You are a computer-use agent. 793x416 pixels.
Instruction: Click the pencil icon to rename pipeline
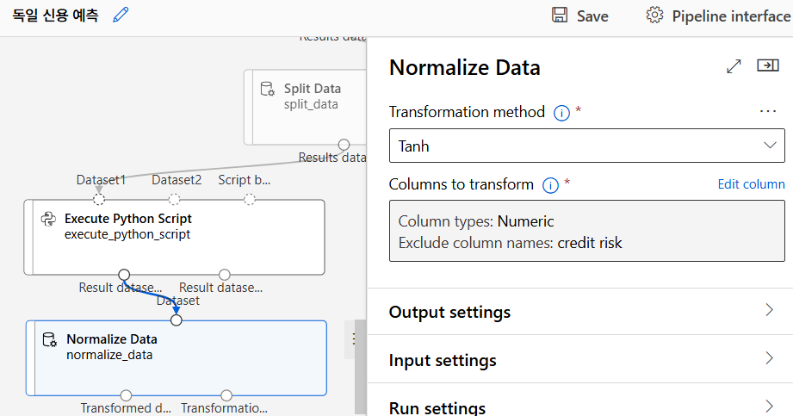[121, 16]
